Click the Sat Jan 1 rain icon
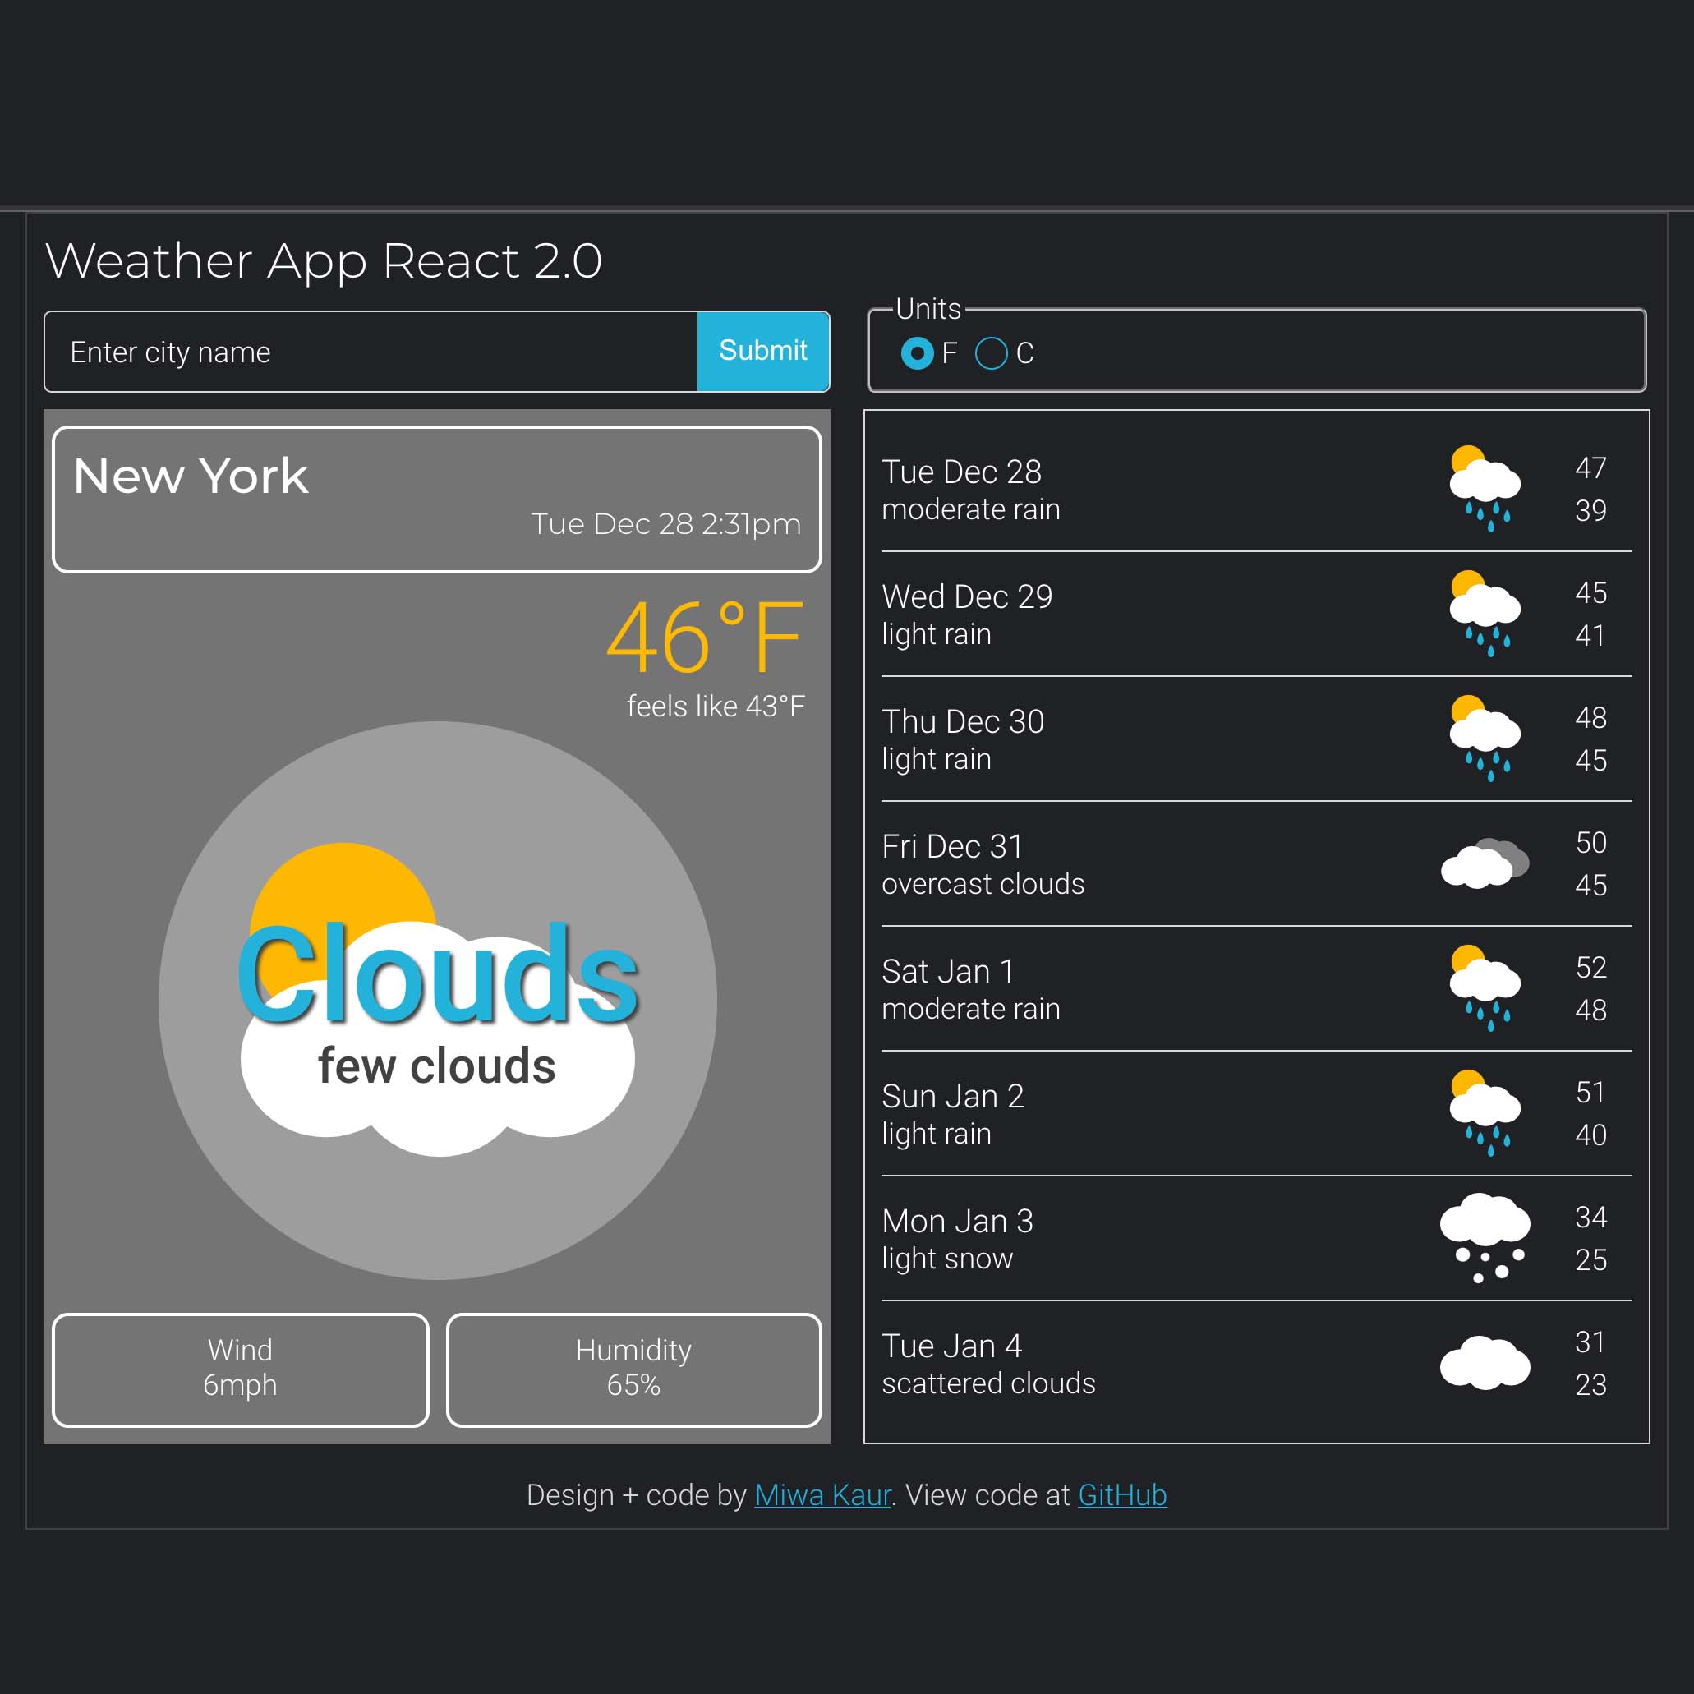 [1485, 988]
